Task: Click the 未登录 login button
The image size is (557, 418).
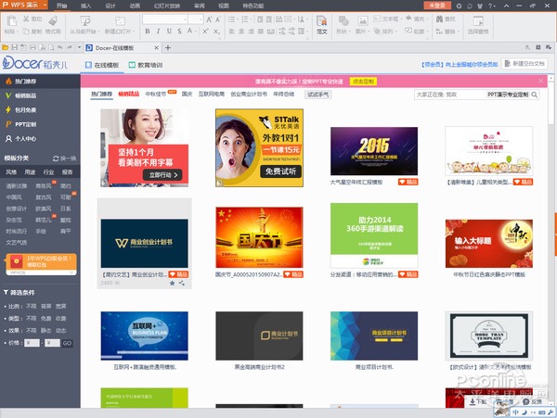Action: 437,6
